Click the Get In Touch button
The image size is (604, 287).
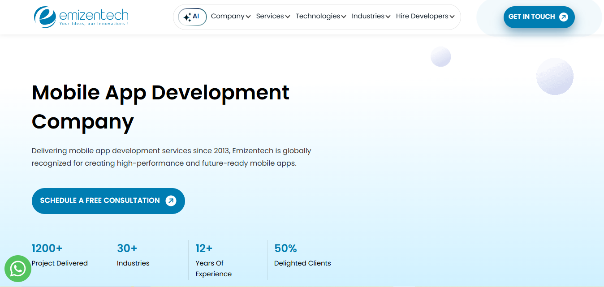point(539,17)
